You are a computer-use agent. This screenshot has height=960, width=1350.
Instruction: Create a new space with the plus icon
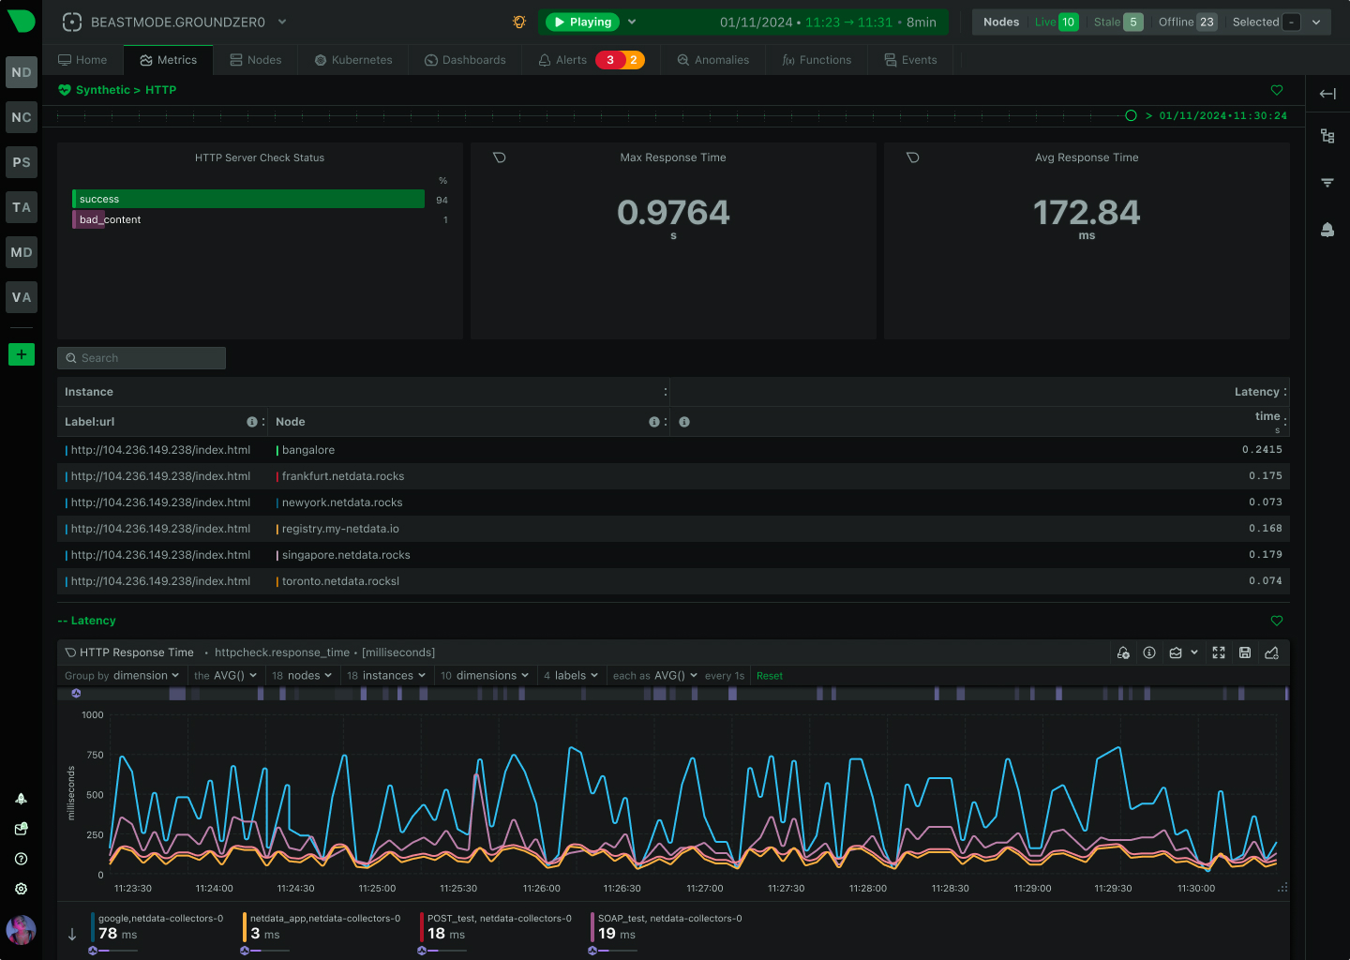21,354
